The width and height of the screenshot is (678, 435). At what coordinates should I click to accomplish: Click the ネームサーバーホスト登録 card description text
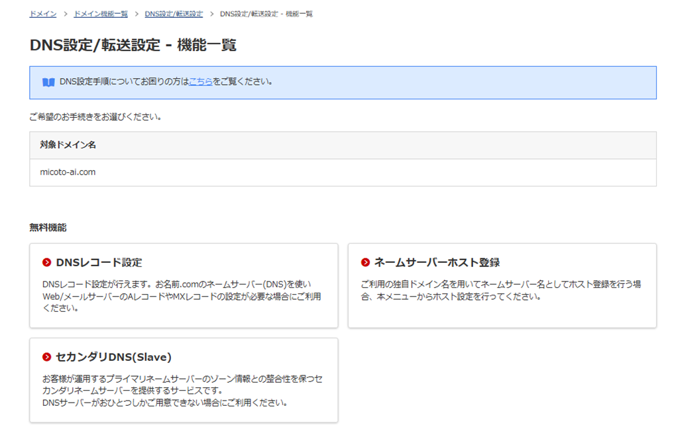pyautogui.click(x=501, y=290)
